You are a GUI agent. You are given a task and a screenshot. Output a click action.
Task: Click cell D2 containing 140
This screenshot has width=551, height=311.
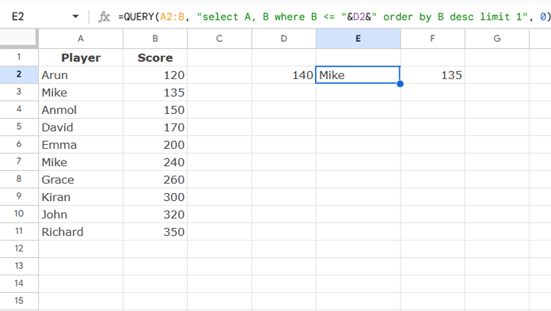coord(283,75)
